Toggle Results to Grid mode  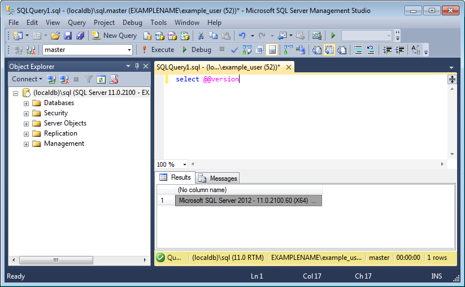(x=329, y=50)
